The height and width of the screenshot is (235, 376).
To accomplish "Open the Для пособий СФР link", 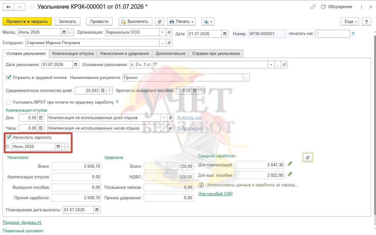I will coord(215,194).
